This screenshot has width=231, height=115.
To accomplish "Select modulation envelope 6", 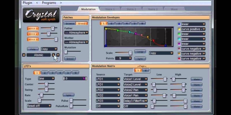I will pyautogui.click(x=142, y=23).
